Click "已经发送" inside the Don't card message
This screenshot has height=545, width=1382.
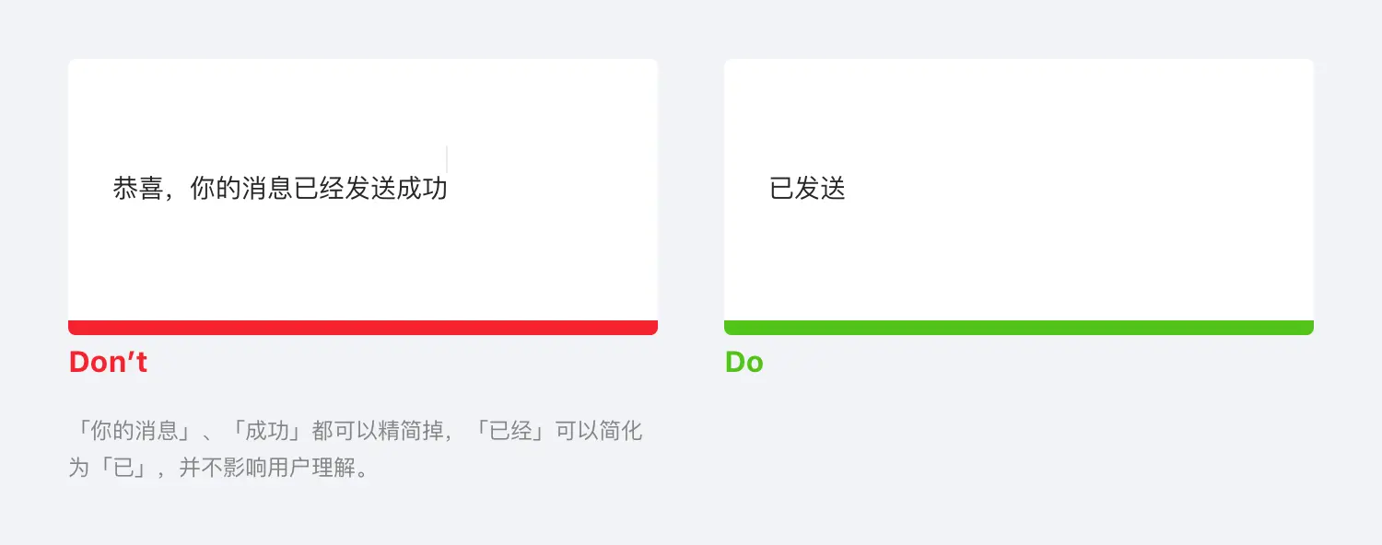tap(345, 189)
